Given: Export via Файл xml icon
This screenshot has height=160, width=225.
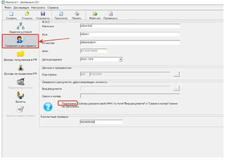Looking at the screenshot, I should (95, 14).
